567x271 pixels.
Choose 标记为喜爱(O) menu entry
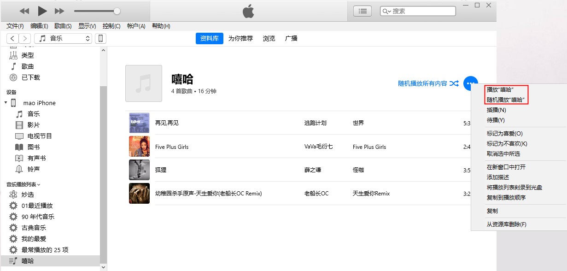pos(505,134)
